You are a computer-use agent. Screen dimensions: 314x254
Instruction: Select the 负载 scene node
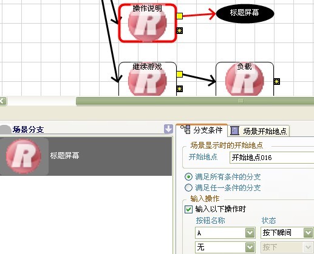click(245, 79)
